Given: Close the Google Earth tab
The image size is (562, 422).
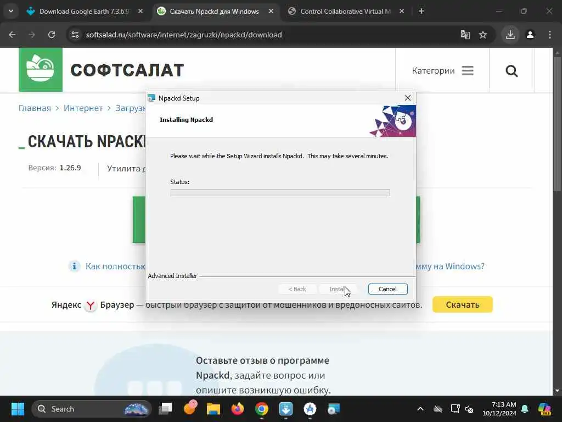Looking at the screenshot, I should point(140,12).
